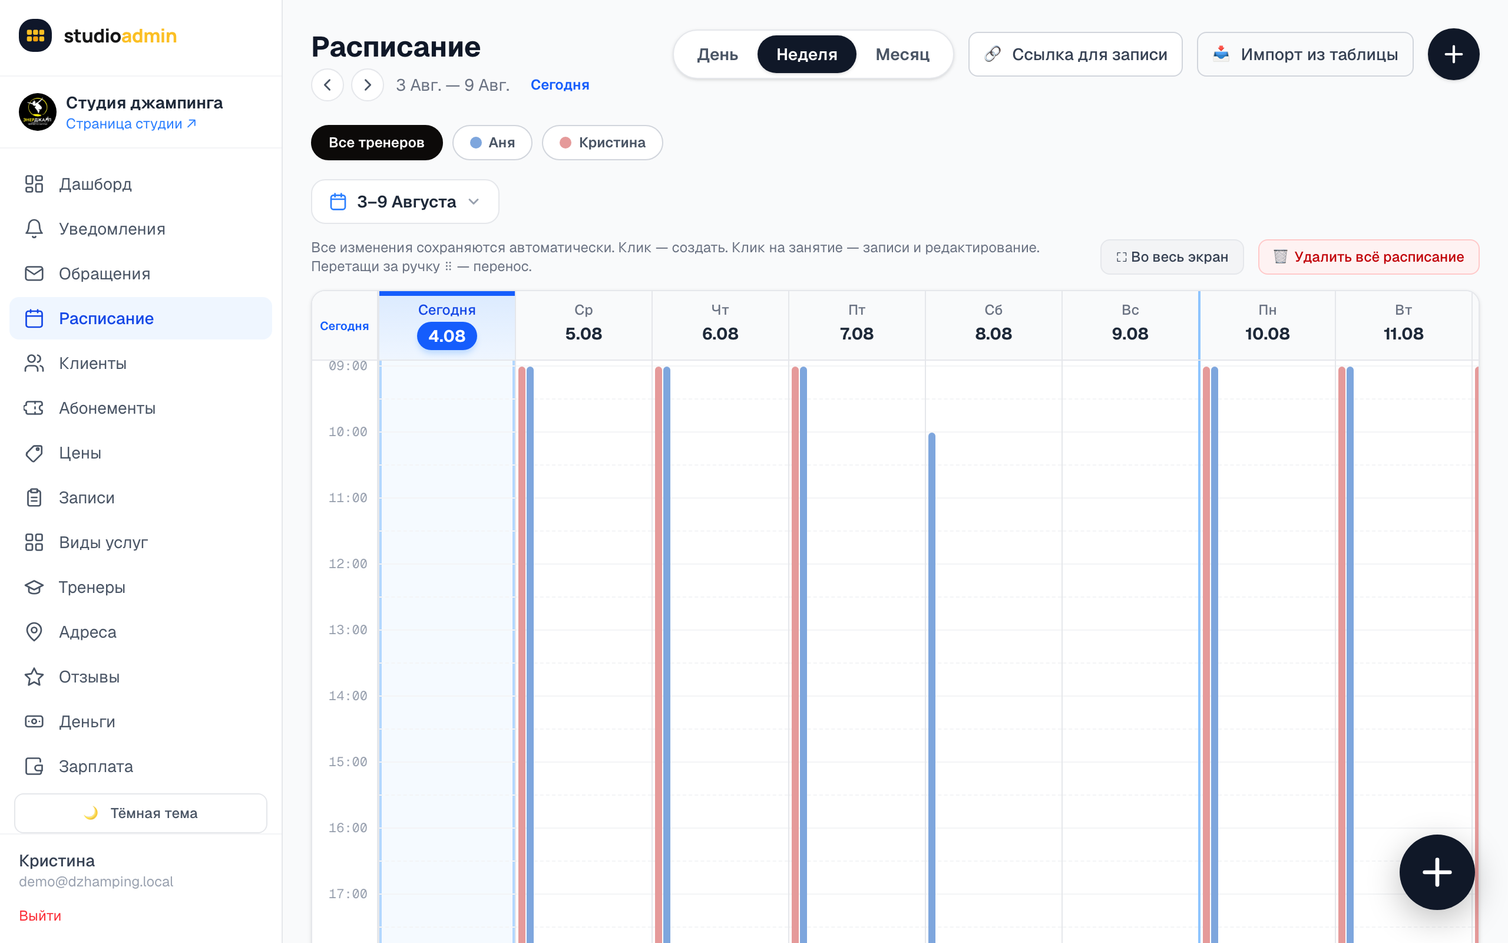This screenshot has height=943, width=1508.
Task: Open Дашборд in the sidebar
Action: (x=141, y=184)
